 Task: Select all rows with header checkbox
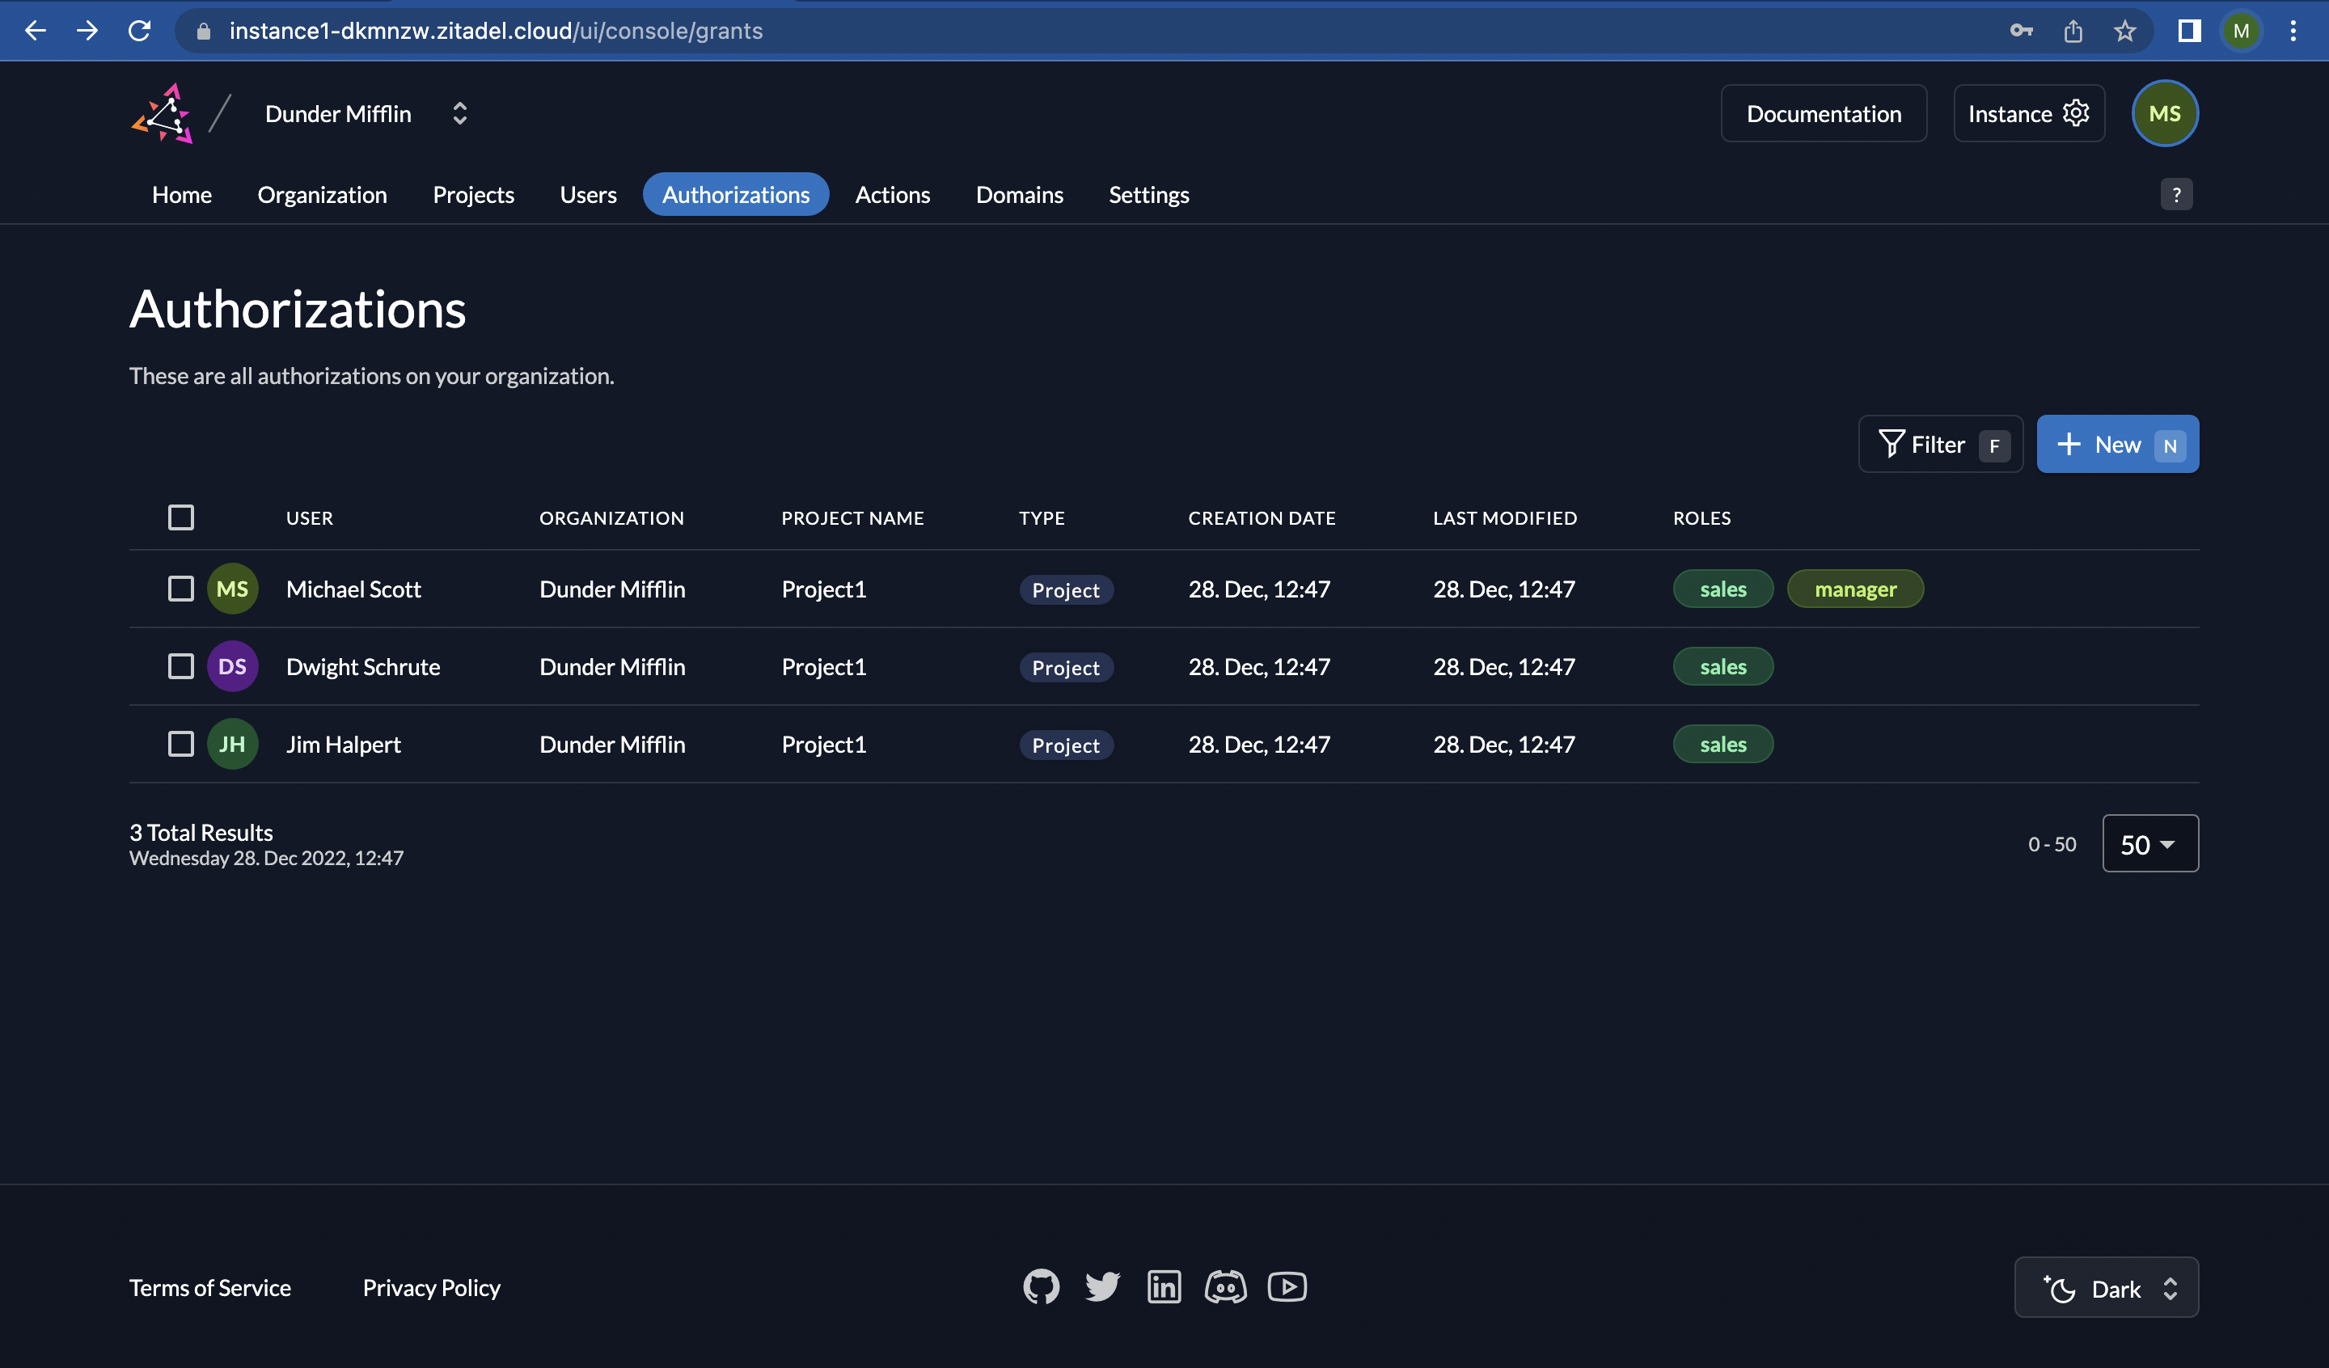(181, 517)
